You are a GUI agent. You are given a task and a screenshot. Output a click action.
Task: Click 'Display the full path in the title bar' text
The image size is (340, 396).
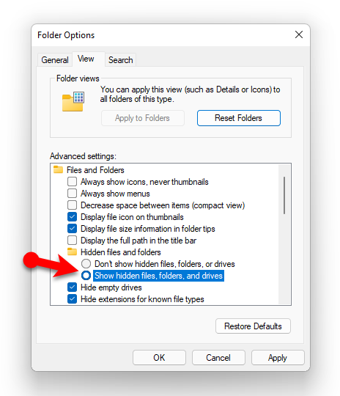pos(138,241)
